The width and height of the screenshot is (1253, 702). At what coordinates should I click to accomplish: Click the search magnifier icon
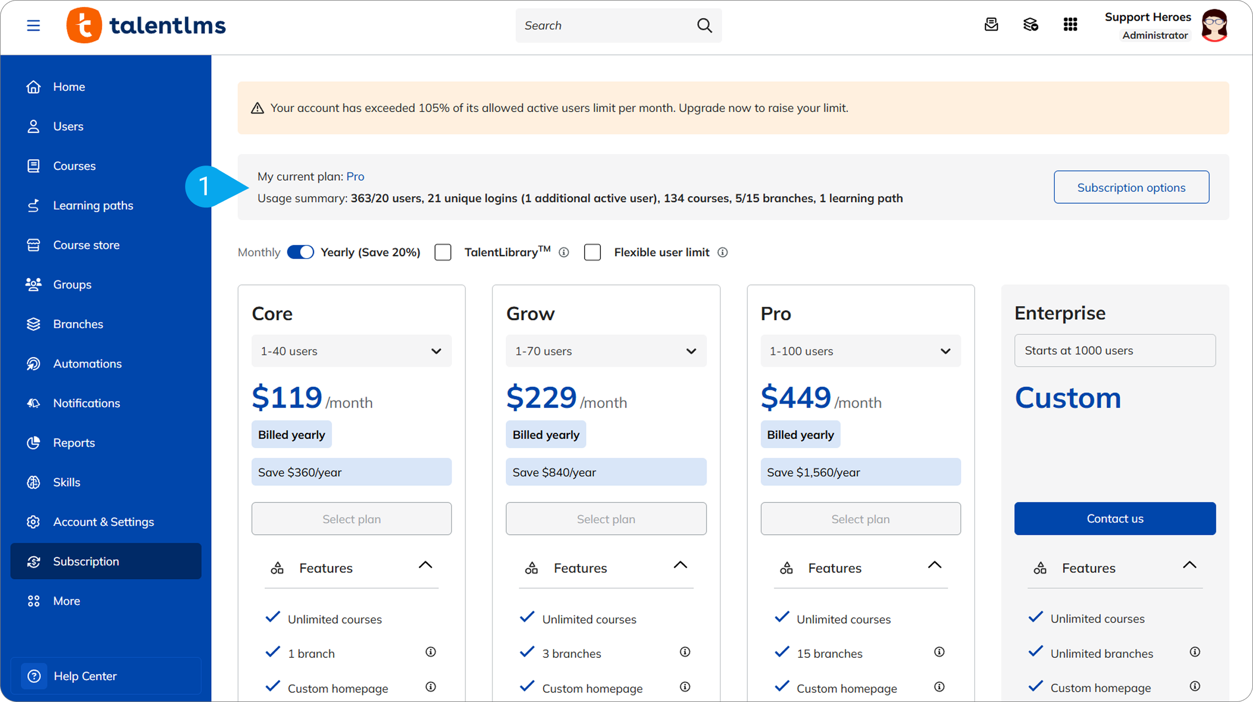pyautogui.click(x=704, y=26)
